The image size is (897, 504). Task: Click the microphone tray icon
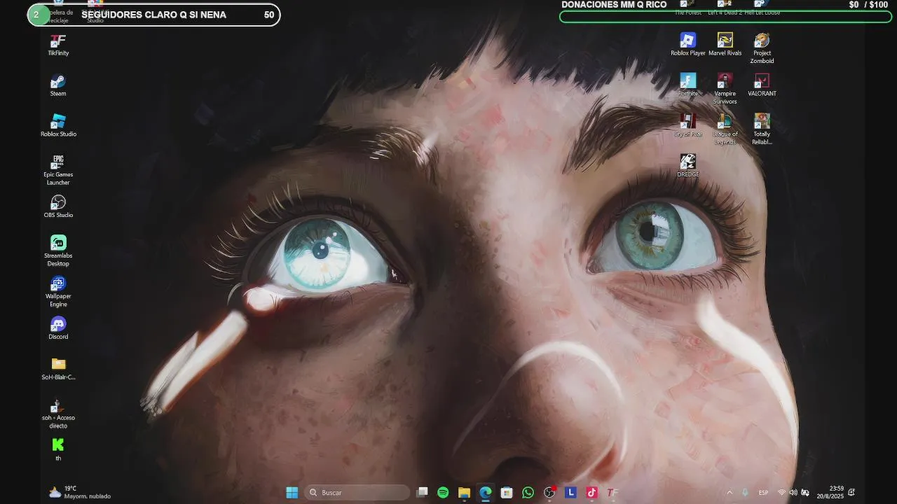(x=745, y=493)
